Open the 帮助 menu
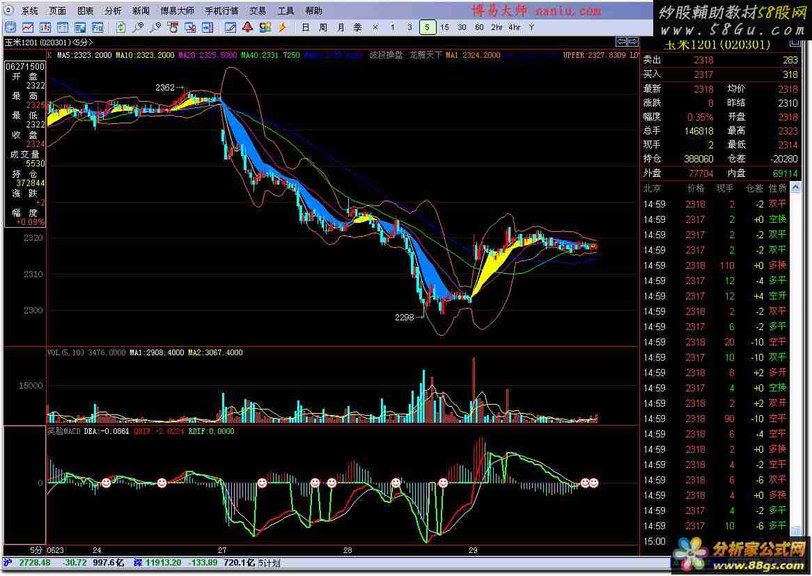812x576 pixels. (x=314, y=11)
